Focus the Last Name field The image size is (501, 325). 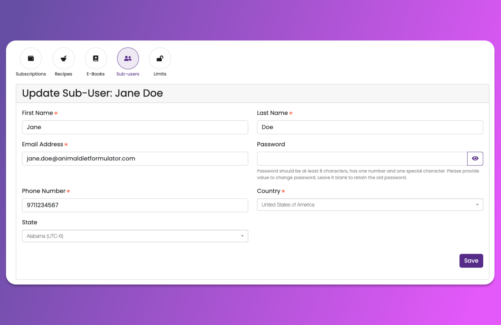pyautogui.click(x=370, y=127)
